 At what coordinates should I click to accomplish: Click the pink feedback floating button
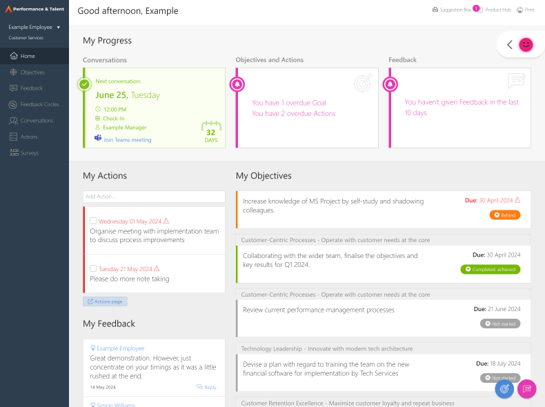(527, 389)
